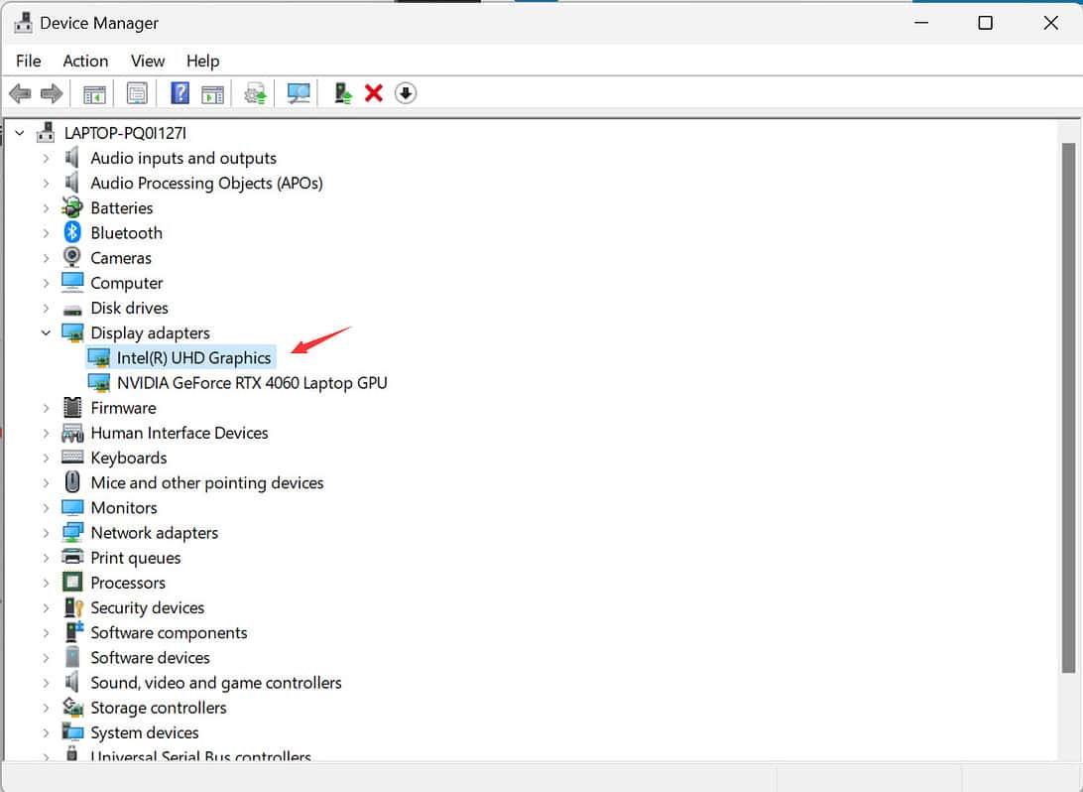
Task: Collapse the Display adapters category
Action: coord(46,332)
